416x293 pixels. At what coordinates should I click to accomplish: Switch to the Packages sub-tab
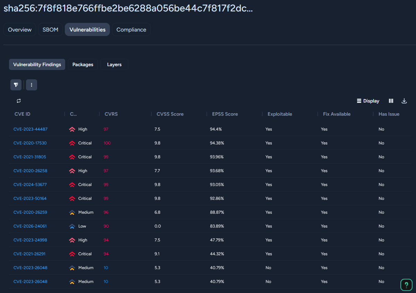pyautogui.click(x=83, y=64)
